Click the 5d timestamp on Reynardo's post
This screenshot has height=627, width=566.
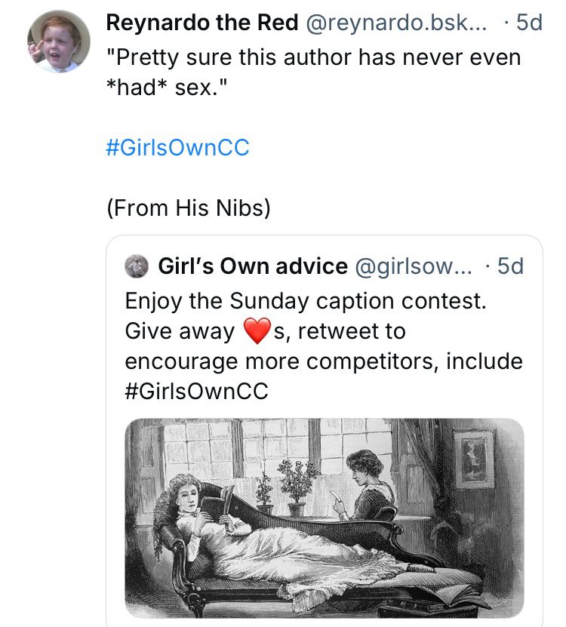pyautogui.click(x=528, y=23)
